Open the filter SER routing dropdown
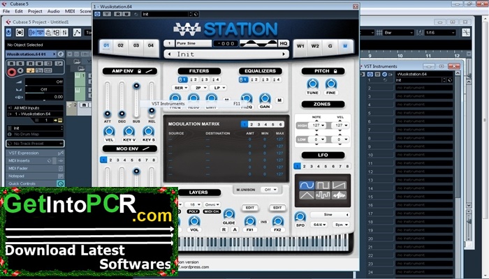Screen dimensions: 489x279 [180, 88]
